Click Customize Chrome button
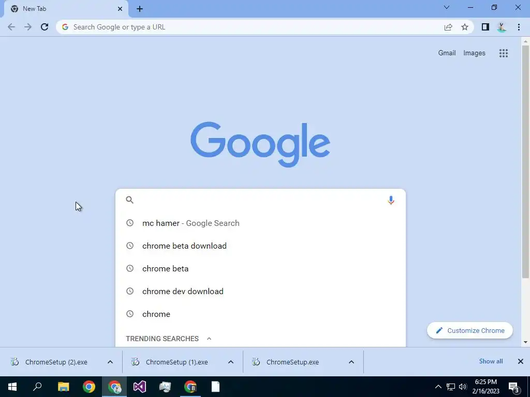The width and height of the screenshot is (530, 397). pyautogui.click(x=470, y=330)
